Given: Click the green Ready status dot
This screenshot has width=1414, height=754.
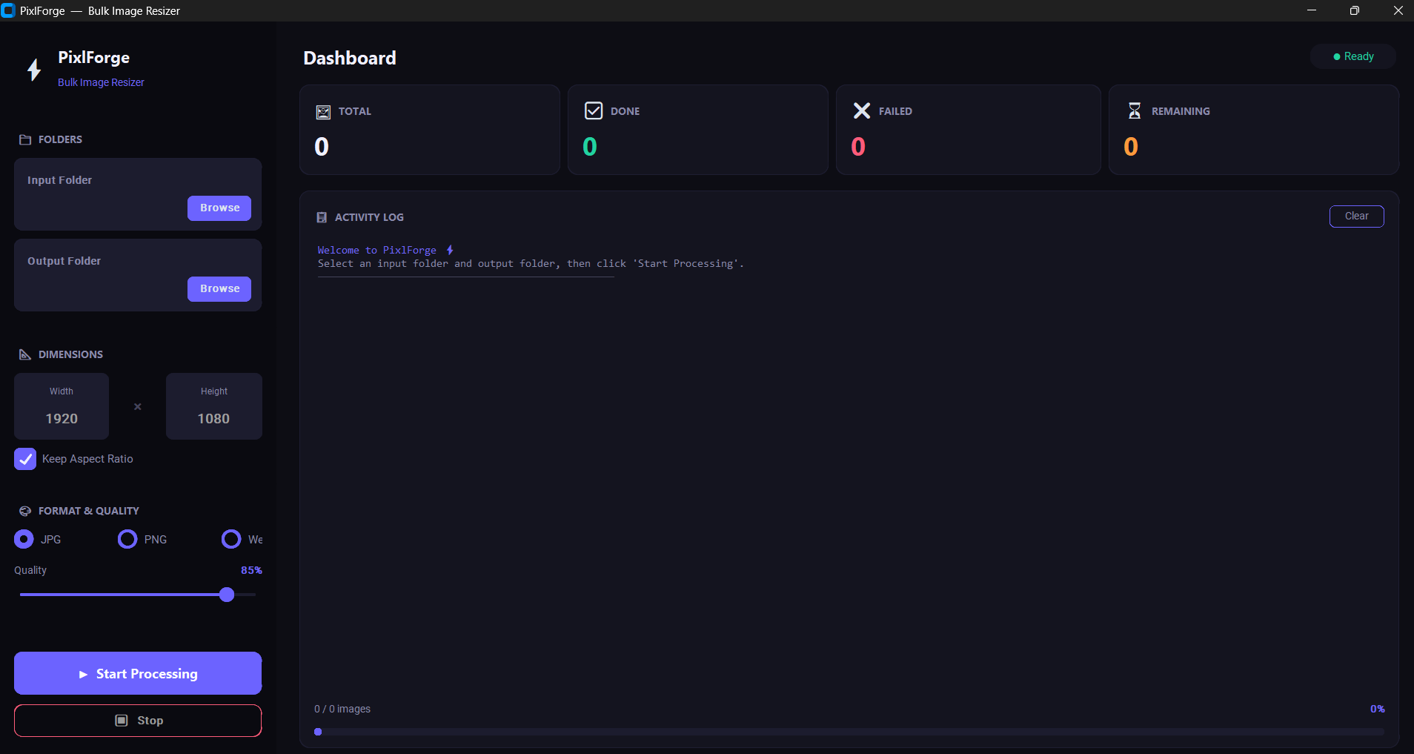Looking at the screenshot, I should [1337, 56].
